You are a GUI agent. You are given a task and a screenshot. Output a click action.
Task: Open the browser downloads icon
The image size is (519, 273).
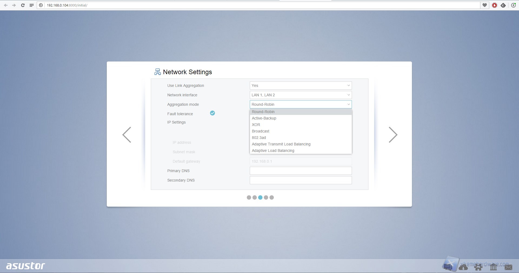513,5
